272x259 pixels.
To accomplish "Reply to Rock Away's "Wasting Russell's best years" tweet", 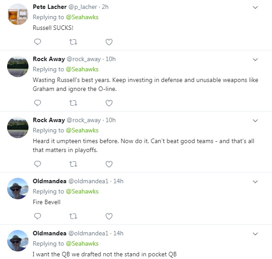I will (38, 103).
